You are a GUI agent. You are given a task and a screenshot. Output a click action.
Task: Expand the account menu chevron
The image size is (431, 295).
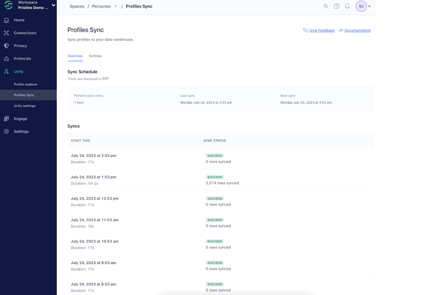369,6
